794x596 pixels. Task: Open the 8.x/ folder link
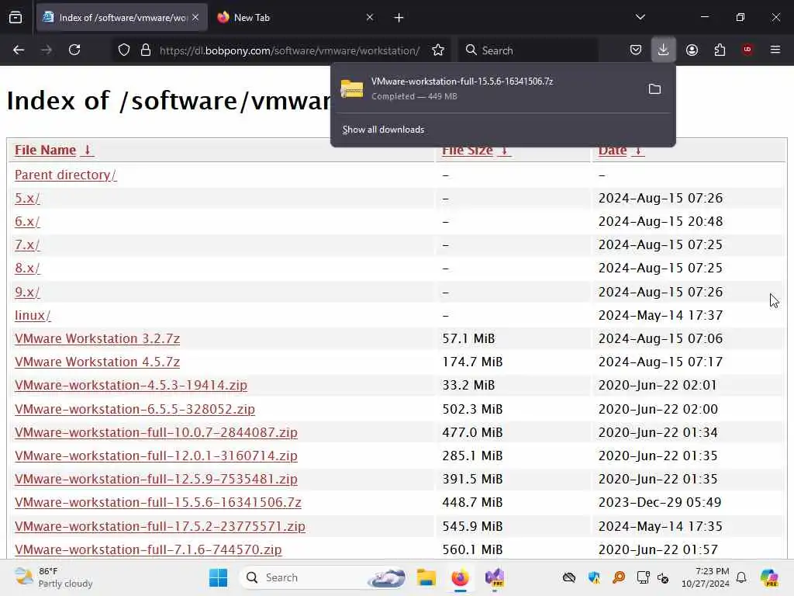pyautogui.click(x=27, y=268)
